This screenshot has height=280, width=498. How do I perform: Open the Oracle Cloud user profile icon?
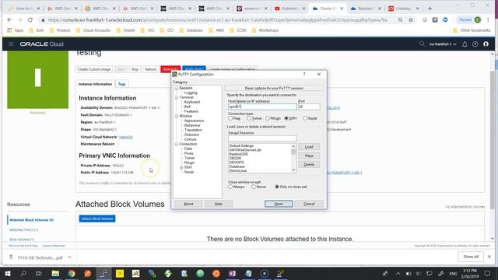(x=486, y=44)
